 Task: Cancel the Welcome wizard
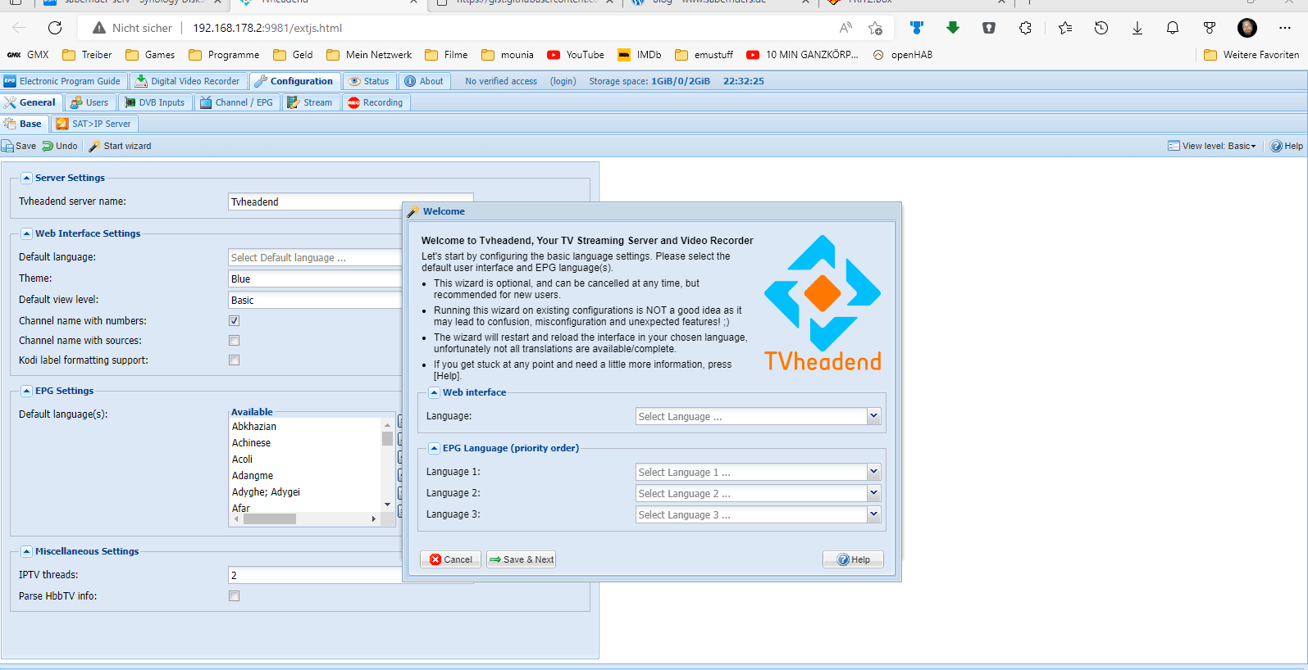coord(450,559)
